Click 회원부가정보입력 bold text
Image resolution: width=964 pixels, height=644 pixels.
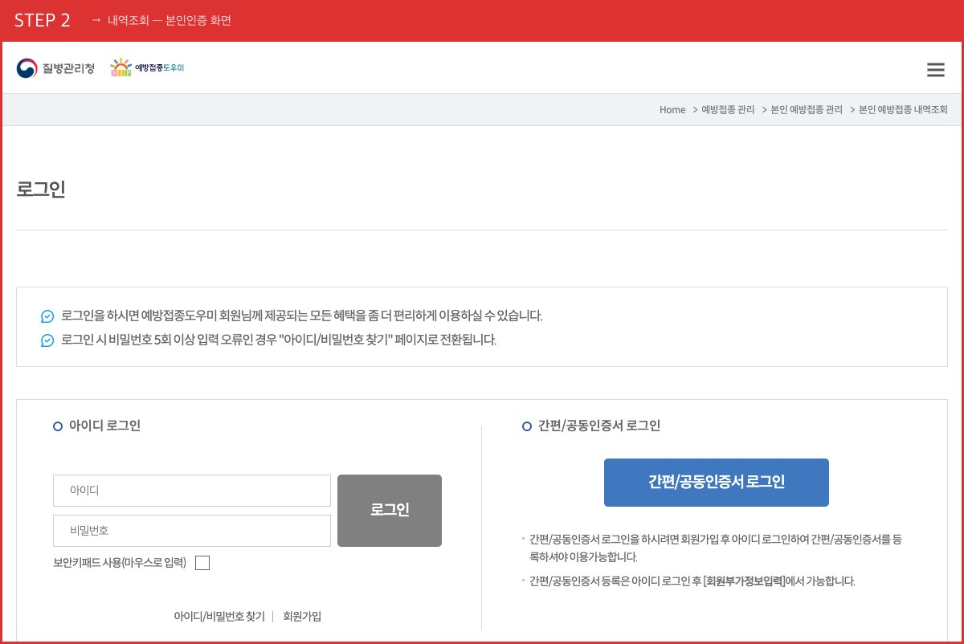[744, 581]
